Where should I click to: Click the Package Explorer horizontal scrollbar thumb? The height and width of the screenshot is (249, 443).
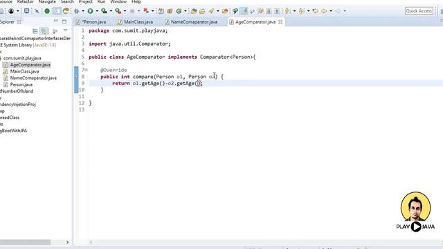click(x=25, y=242)
